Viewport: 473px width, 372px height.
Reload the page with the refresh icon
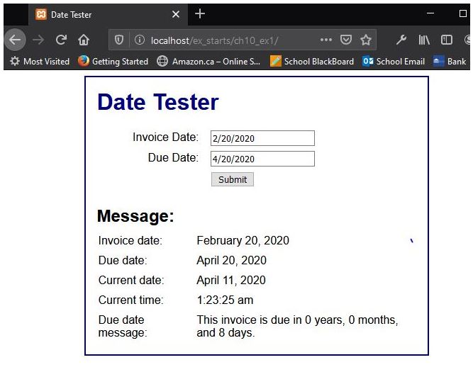[x=62, y=40]
